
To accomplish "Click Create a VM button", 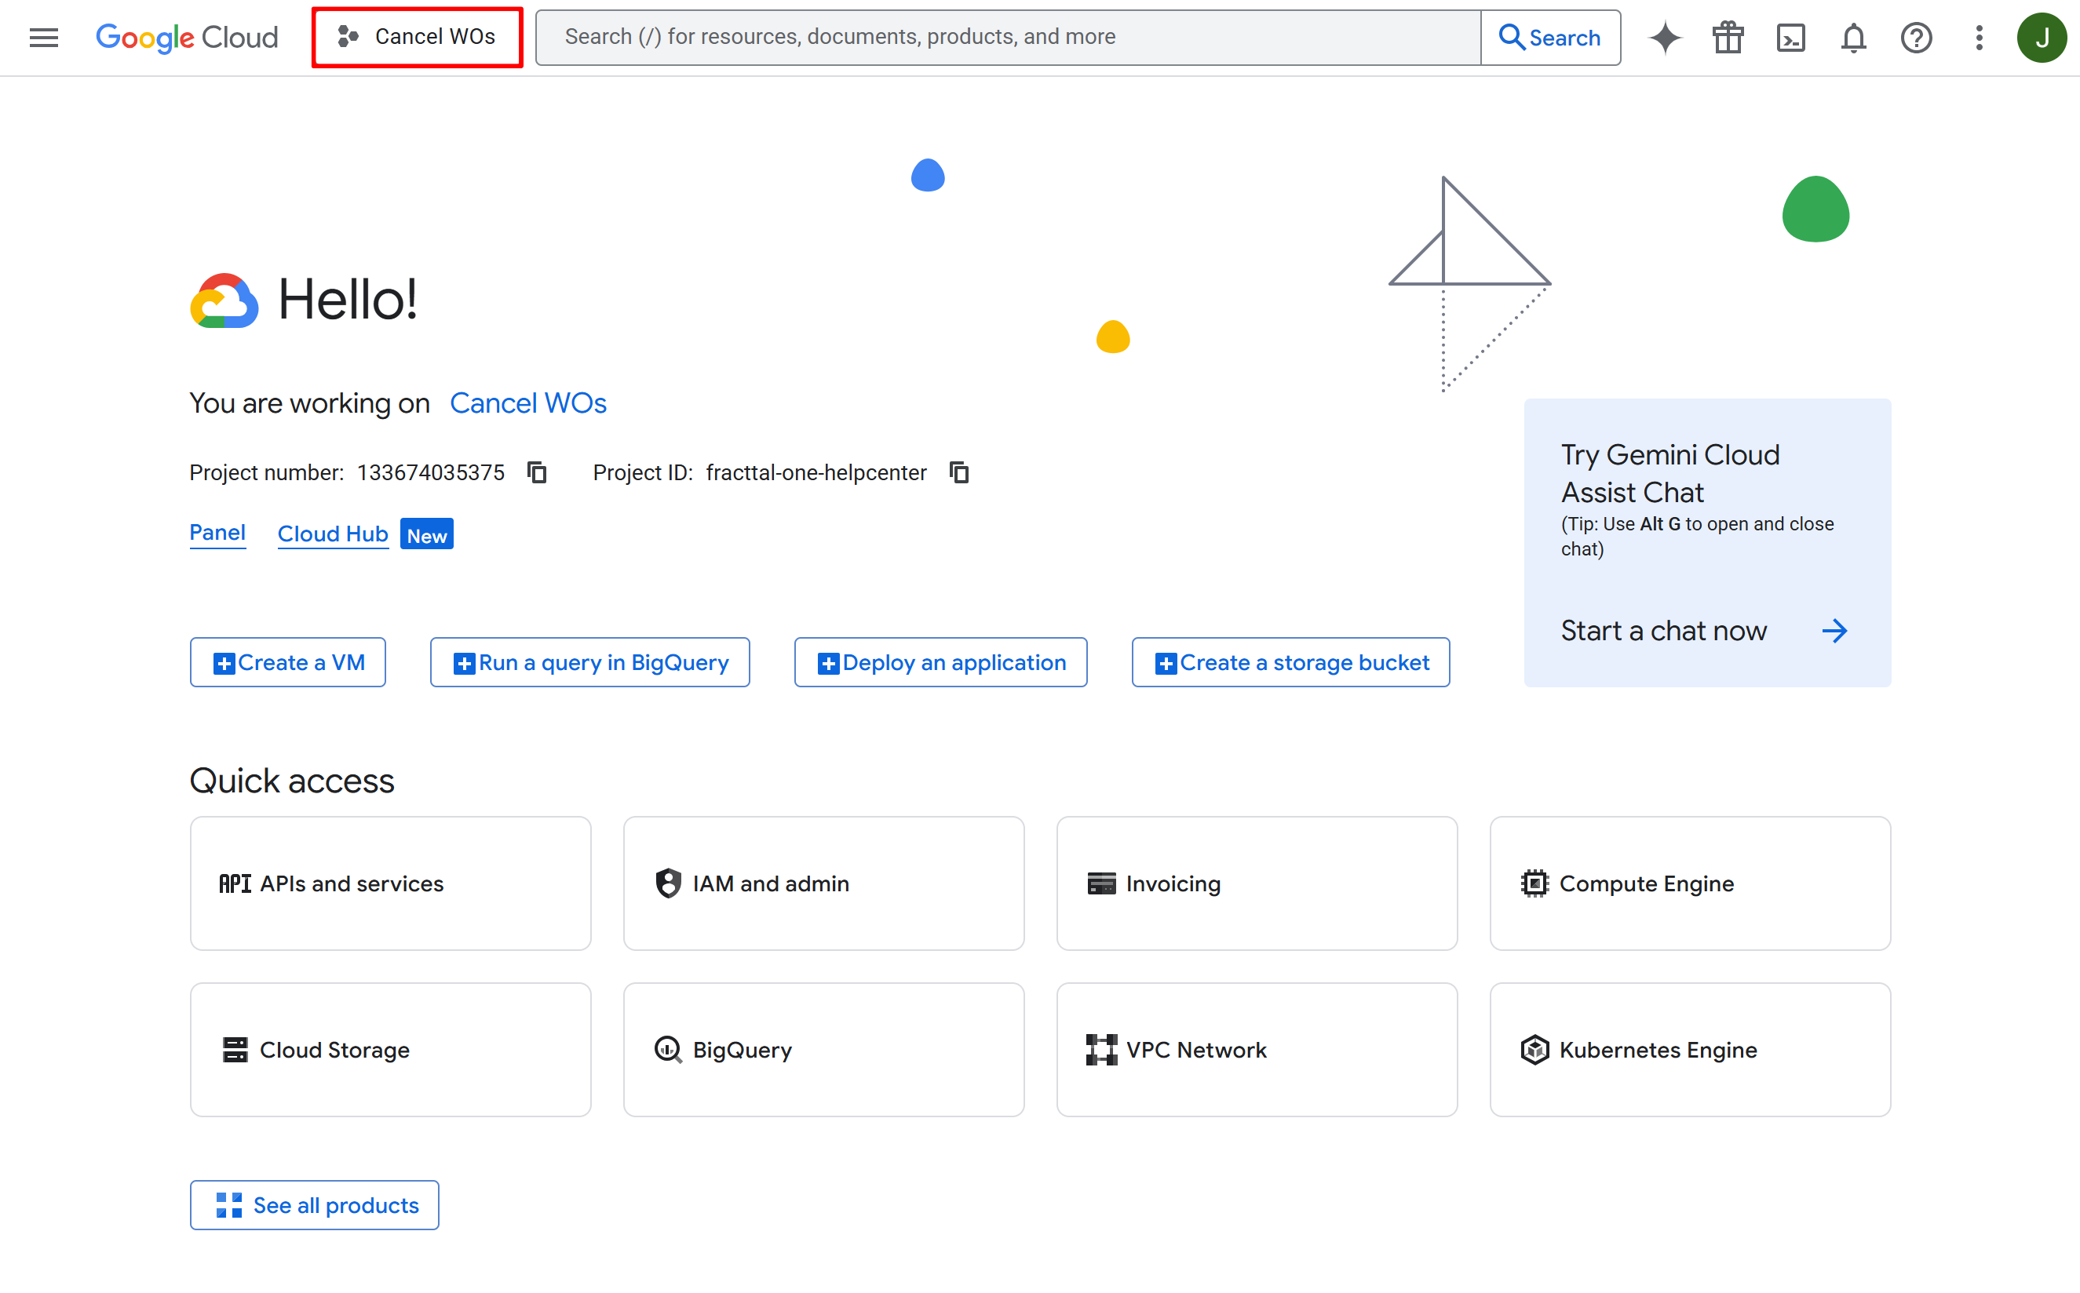I will pos(288,663).
